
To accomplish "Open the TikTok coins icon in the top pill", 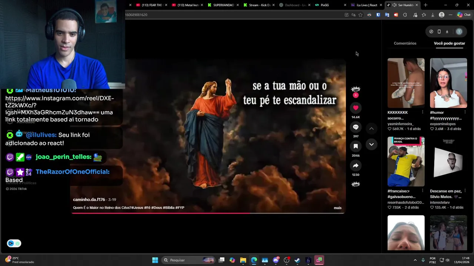I will point(431,31).
